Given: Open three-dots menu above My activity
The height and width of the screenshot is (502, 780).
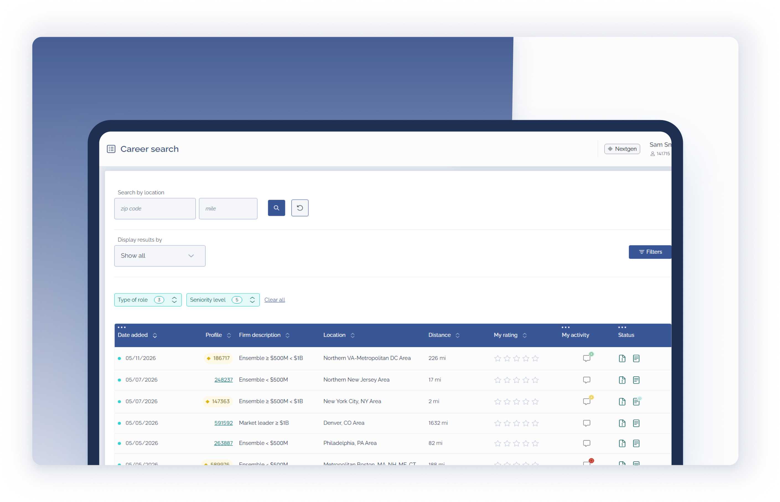Looking at the screenshot, I should point(566,327).
